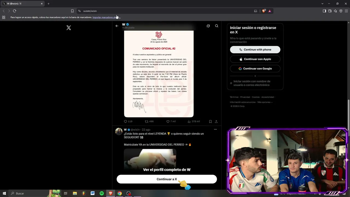This screenshot has width=350, height=197.
Task: Open the browser hamburger main menu
Action: 346,11
